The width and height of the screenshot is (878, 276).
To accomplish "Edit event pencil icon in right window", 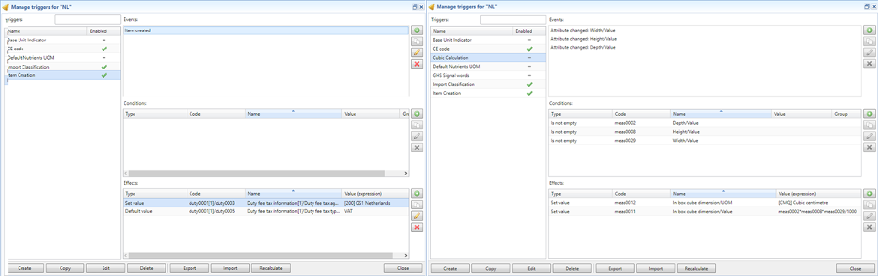I will (x=869, y=53).
